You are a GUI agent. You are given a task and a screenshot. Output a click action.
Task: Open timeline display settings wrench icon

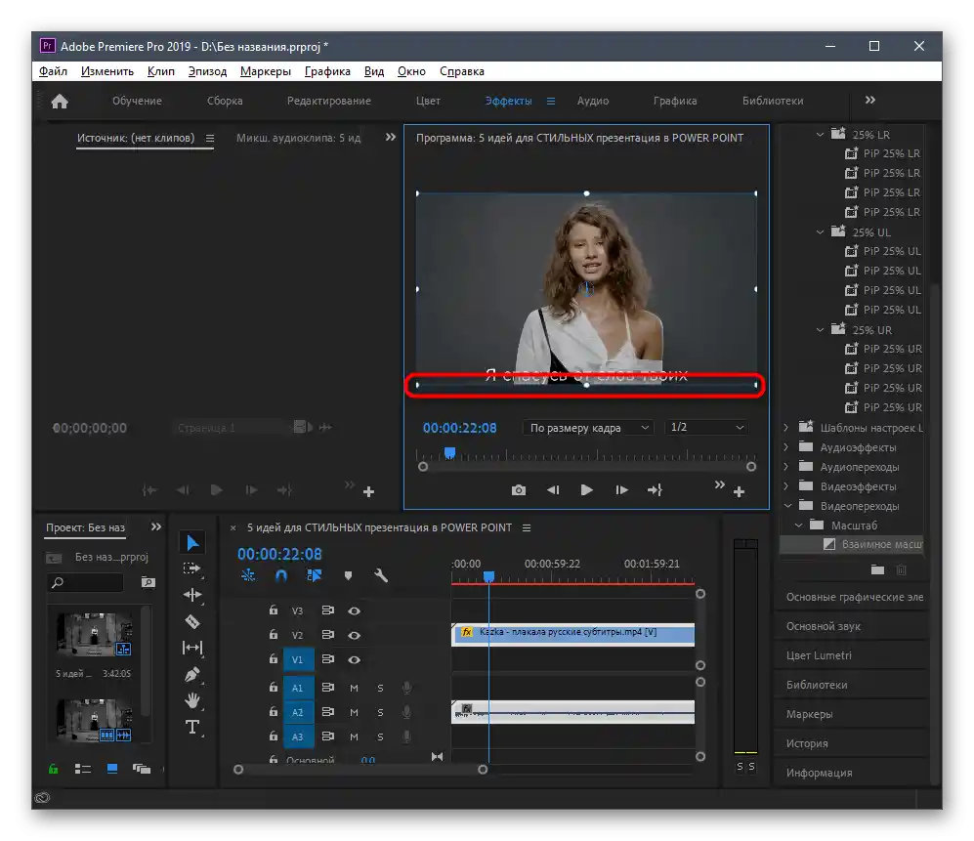tap(381, 576)
